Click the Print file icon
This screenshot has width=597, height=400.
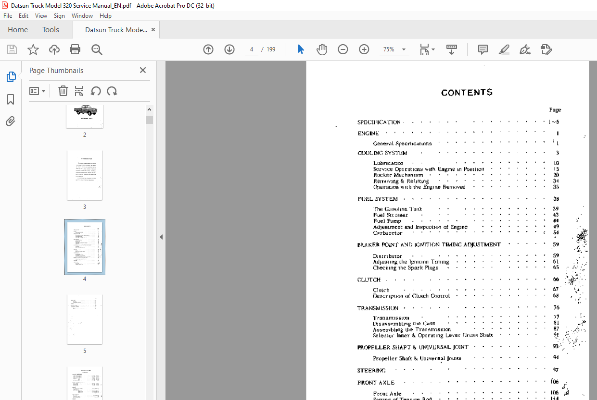tap(75, 49)
